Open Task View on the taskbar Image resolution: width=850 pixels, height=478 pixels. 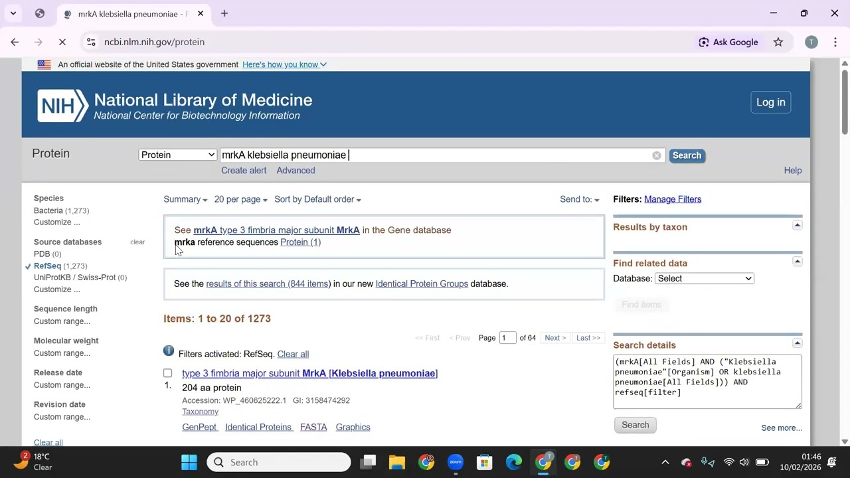coord(368,462)
